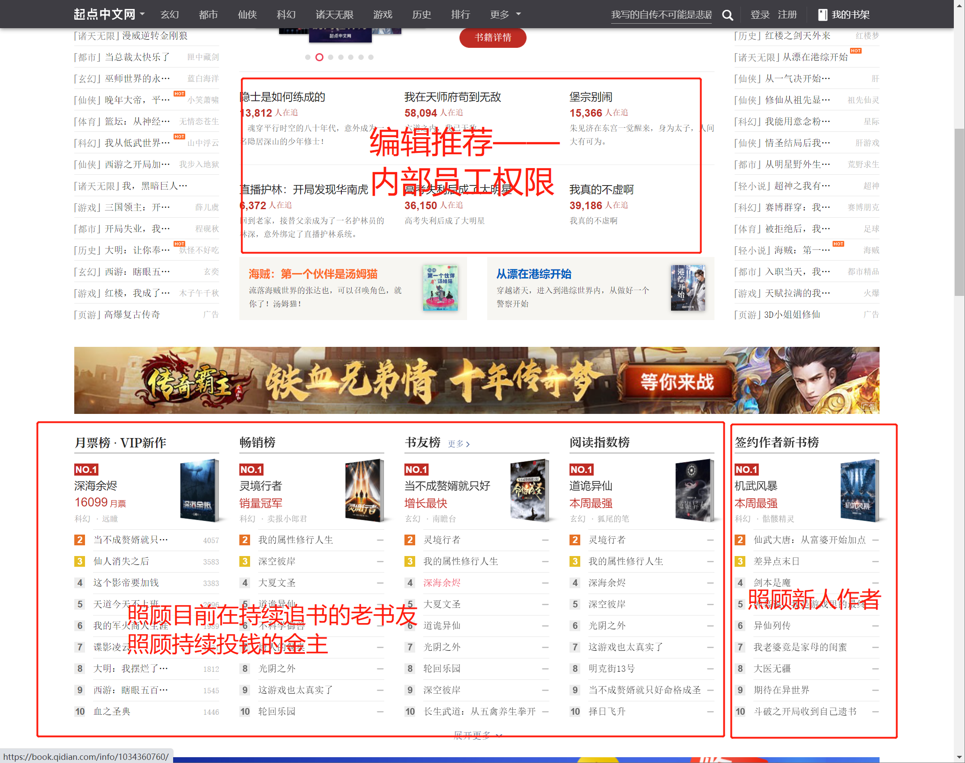Switch to the 排行 section
Screen dimensions: 965x763
click(461, 14)
